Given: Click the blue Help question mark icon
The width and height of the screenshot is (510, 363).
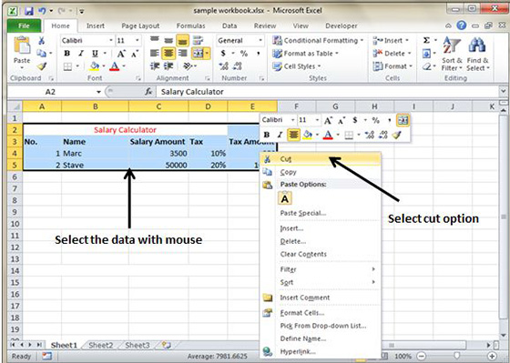Looking at the screenshot, I should click(x=462, y=25).
